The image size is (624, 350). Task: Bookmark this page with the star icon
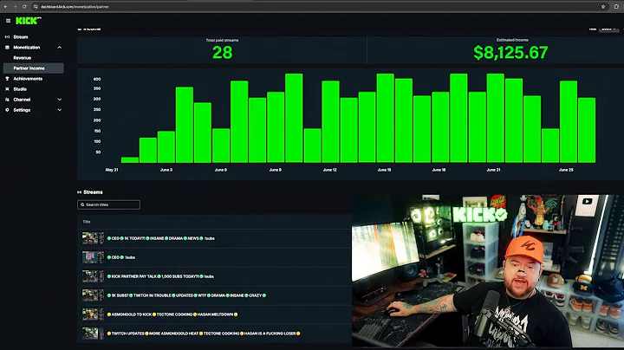pos(603,7)
